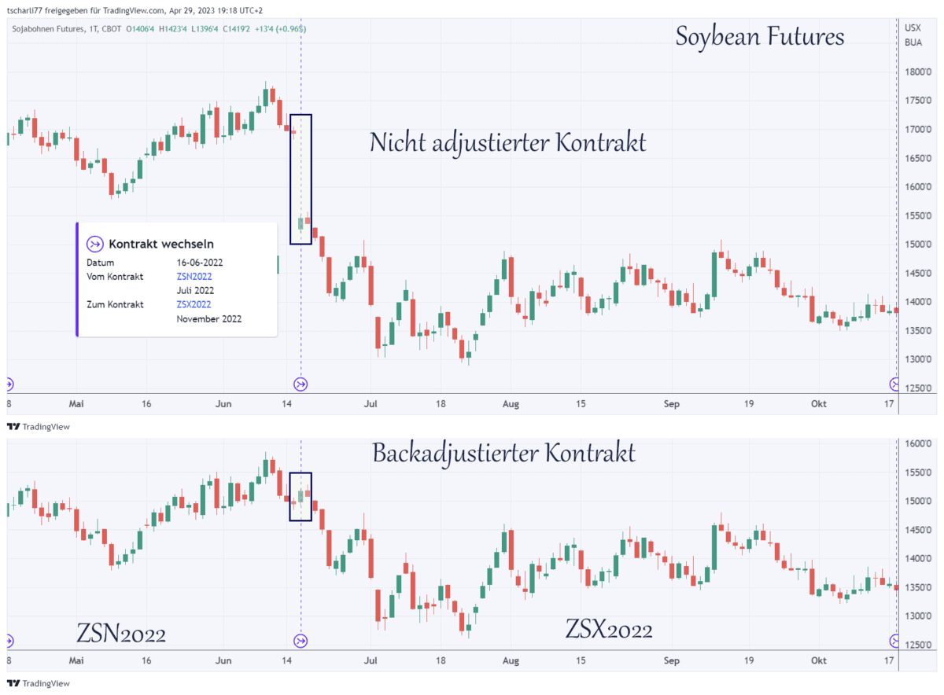Image resolution: width=944 pixels, height=695 pixels.
Task: Select the rightmost rollover icon near the upper scale
Action: click(895, 384)
